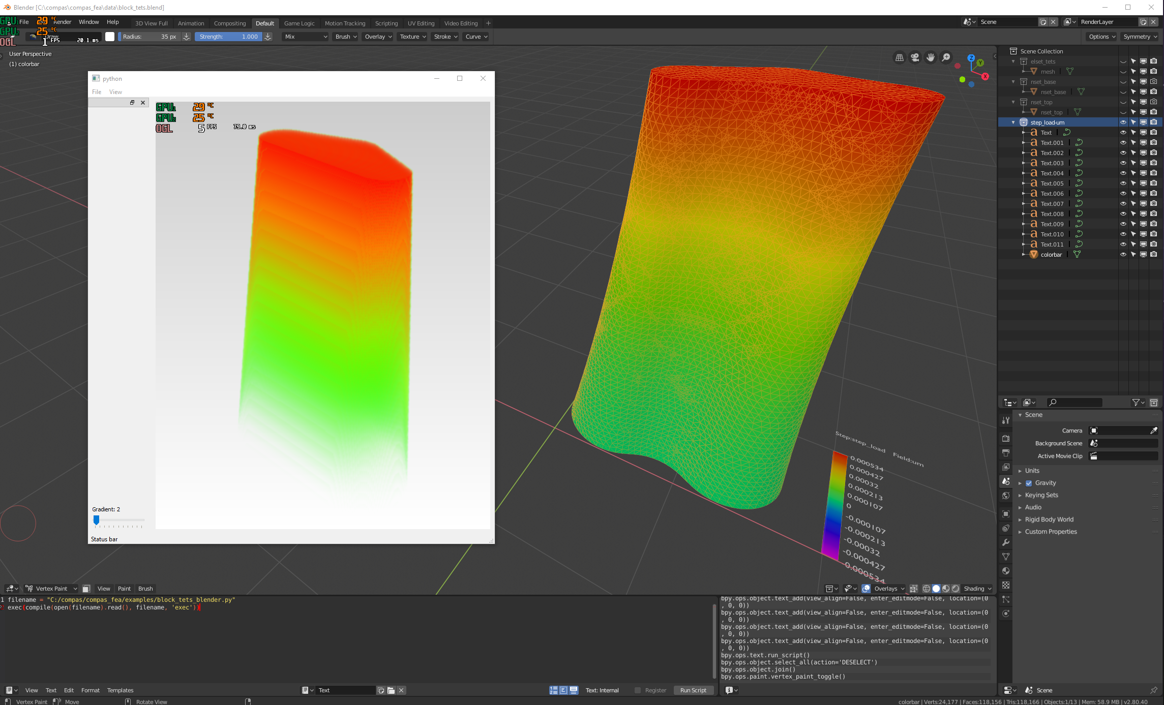Viewport: 1164px width, 705px height.
Task: Toggle visibility of step_load-um object
Action: coord(1122,122)
